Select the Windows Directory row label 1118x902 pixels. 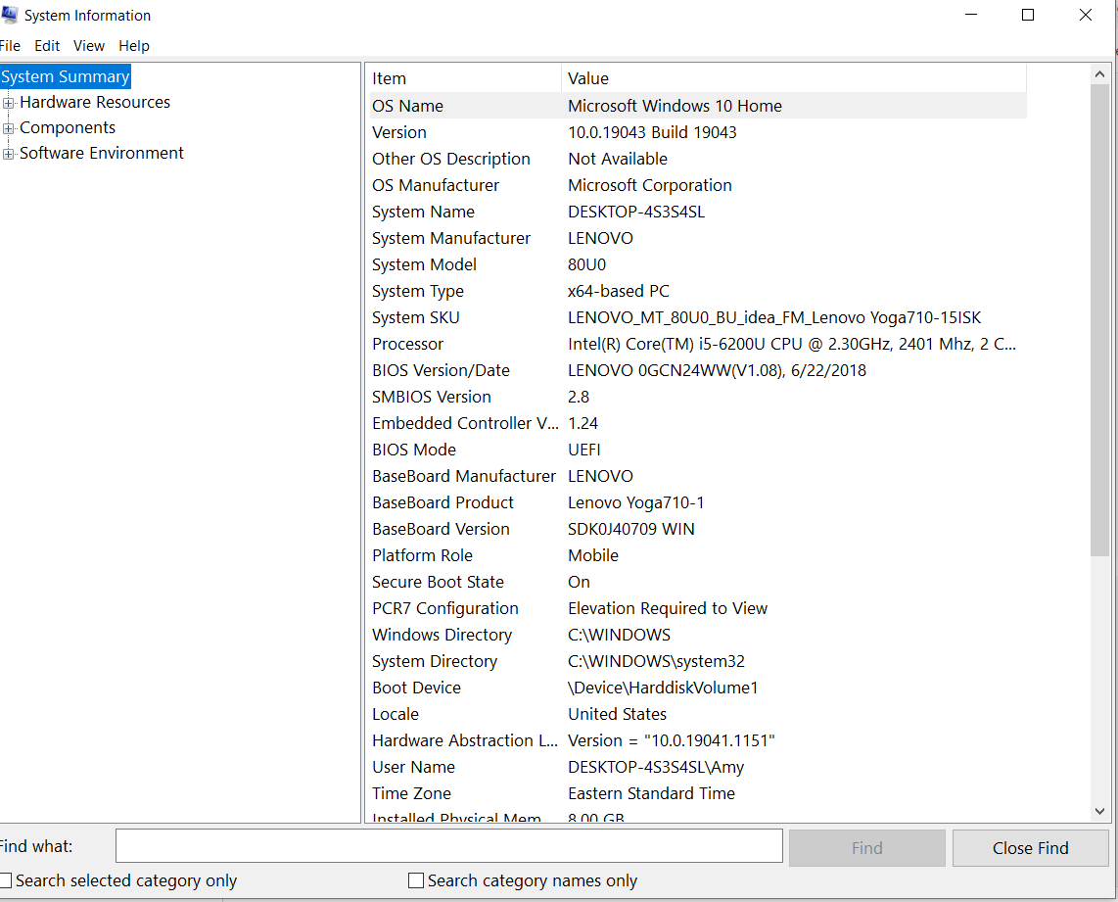point(443,635)
